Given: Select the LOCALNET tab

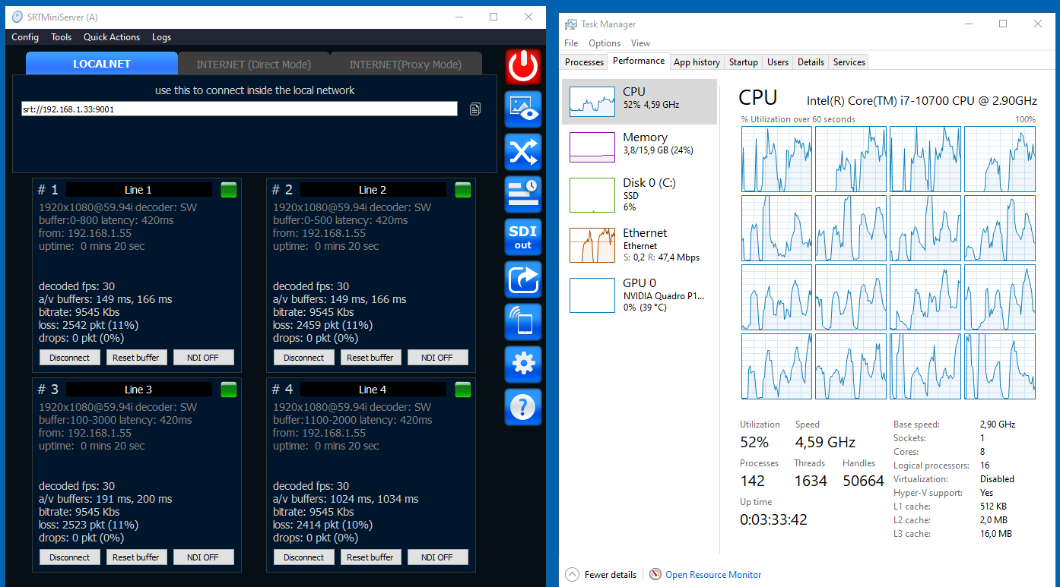Looking at the screenshot, I should 102,64.
